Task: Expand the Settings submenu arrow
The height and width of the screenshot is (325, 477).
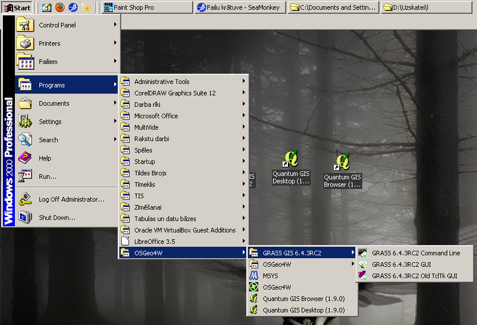Action: click(115, 121)
